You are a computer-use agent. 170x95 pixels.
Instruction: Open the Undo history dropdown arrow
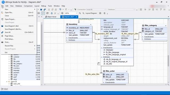(63, 9)
